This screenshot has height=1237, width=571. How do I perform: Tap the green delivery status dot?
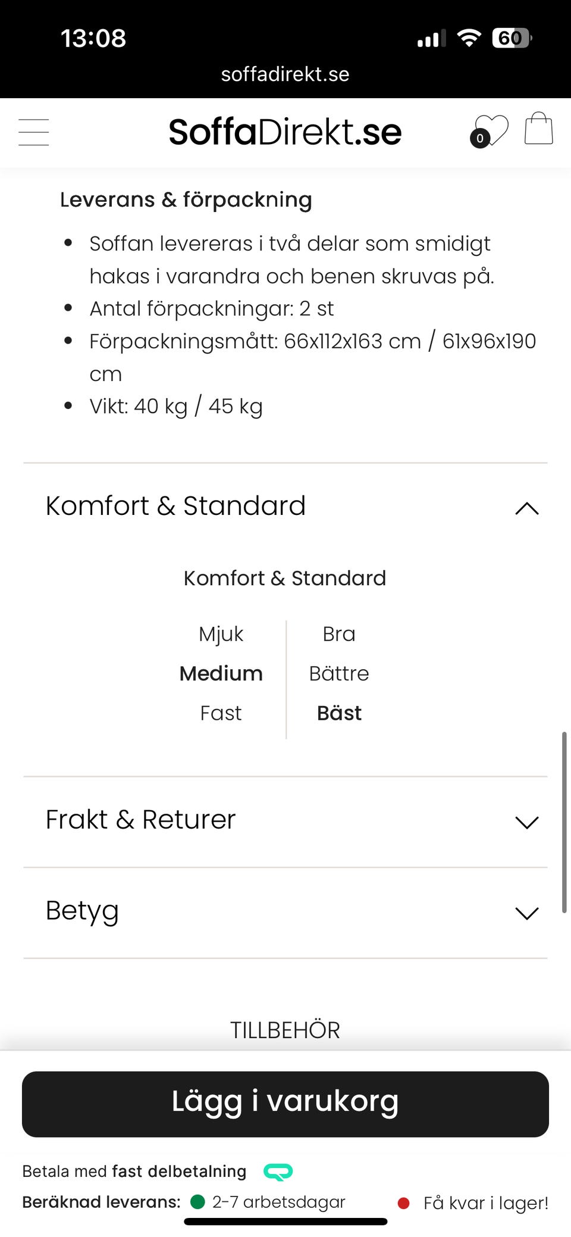(197, 1202)
